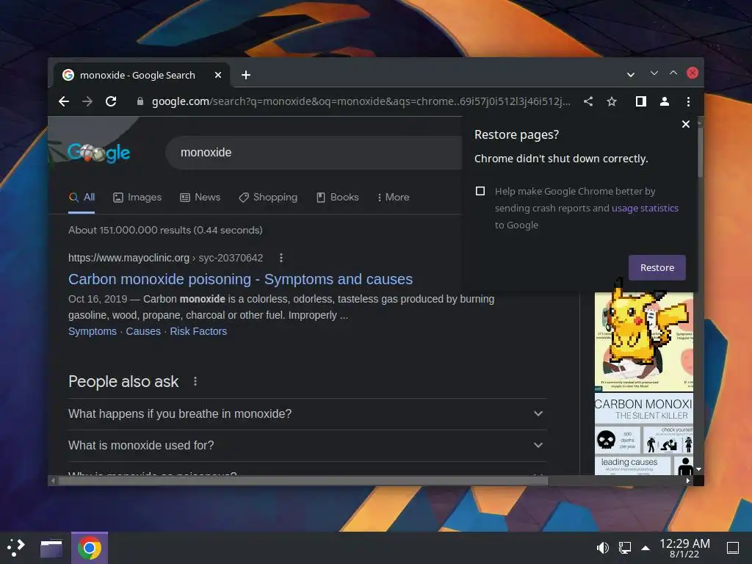Open Chrome's three-dot menu
Viewport: 752px width, 564px height.
point(688,101)
